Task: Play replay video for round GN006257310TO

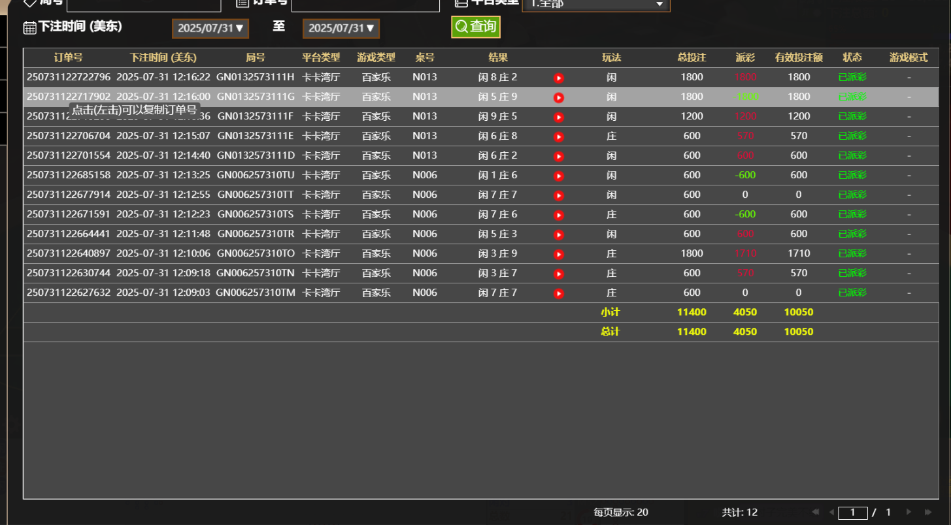Action: click(x=559, y=255)
